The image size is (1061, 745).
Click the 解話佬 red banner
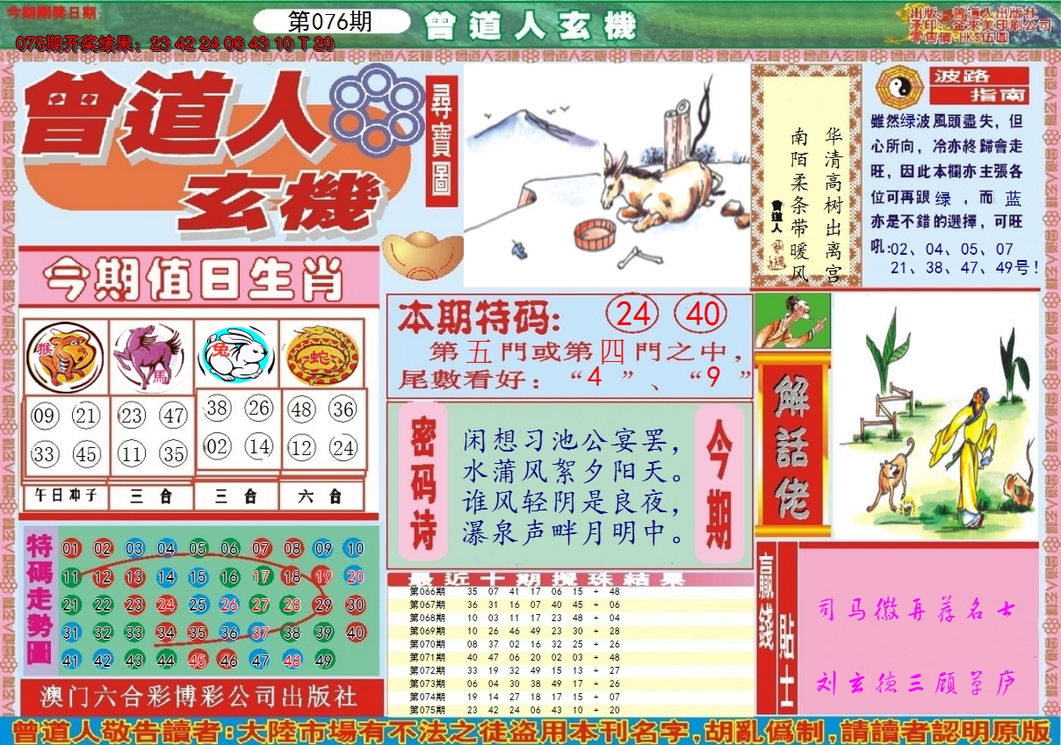[791, 444]
